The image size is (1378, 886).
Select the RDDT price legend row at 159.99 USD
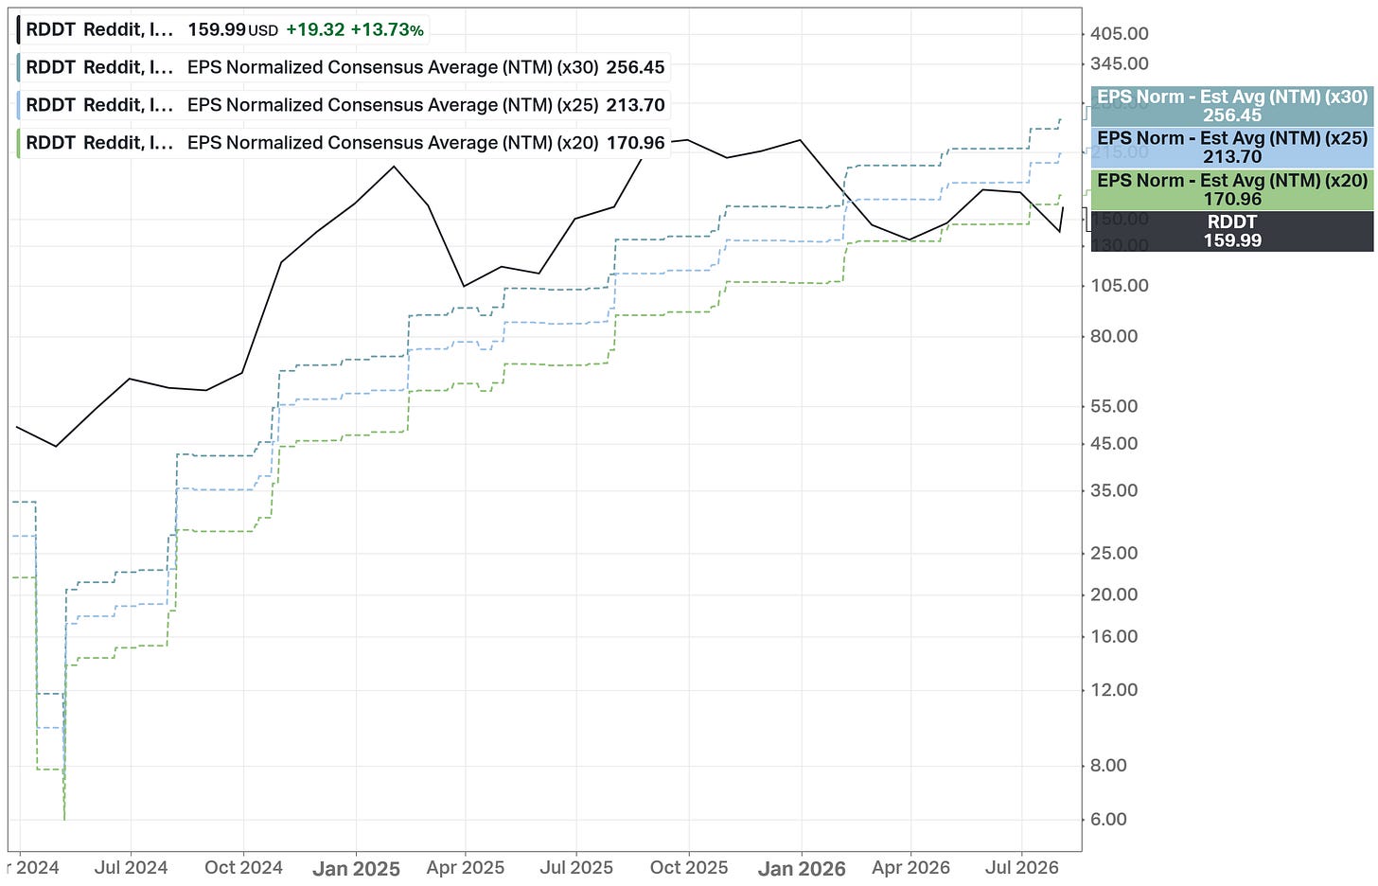tap(222, 29)
